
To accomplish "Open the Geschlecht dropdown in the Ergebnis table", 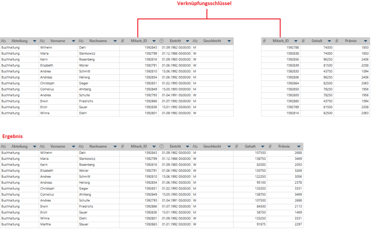I will tap(229, 146).
